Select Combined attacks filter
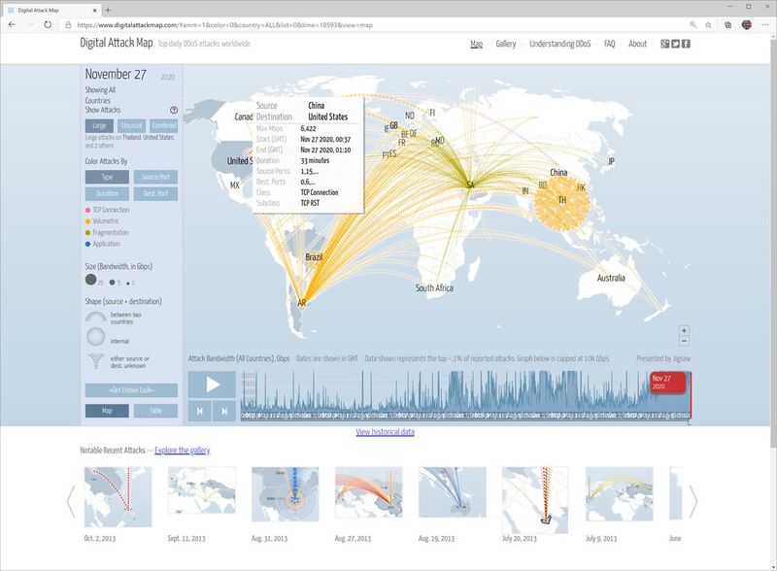Screen dimensions: 777x571 164,126
